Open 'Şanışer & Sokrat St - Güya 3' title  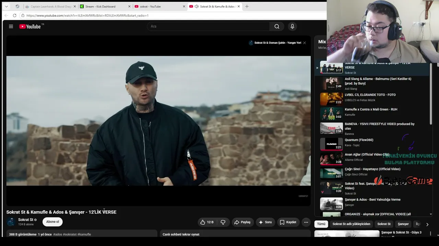pos(401,232)
